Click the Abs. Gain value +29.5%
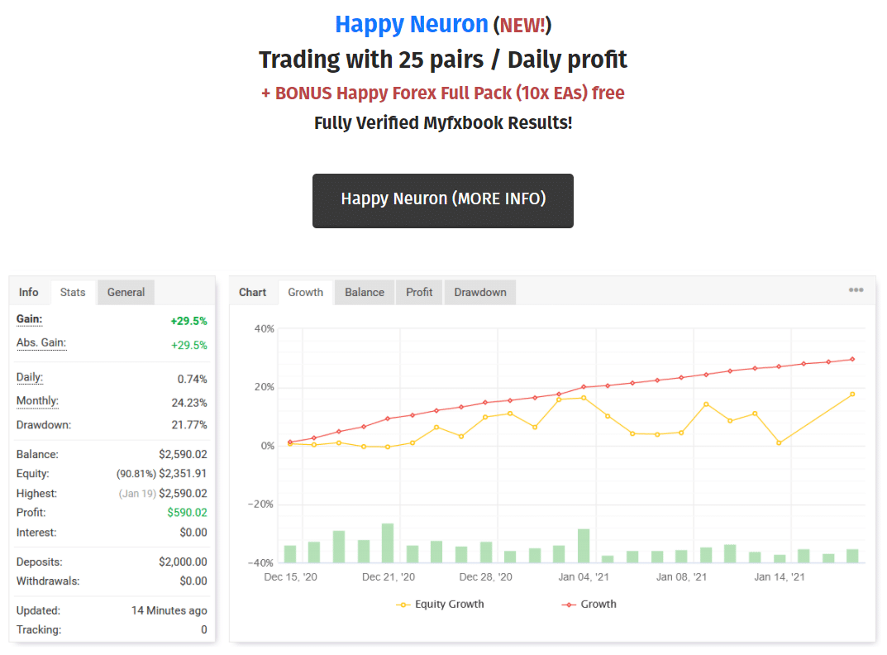Screen dimensions: 887x655 (x=189, y=346)
